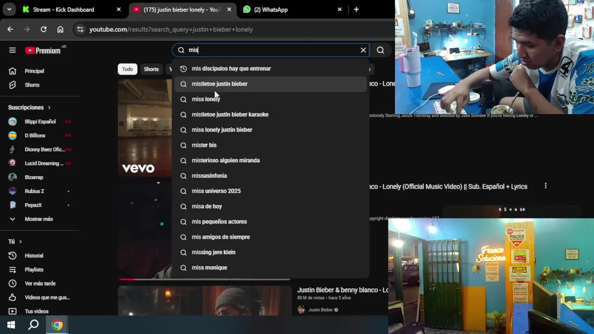Open the tab search dropdown arrow
Image resolution: width=594 pixels, height=334 pixels.
[x=9, y=9]
